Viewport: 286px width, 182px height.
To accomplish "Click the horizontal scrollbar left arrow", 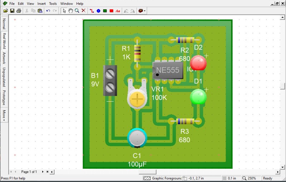I will [52, 172].
